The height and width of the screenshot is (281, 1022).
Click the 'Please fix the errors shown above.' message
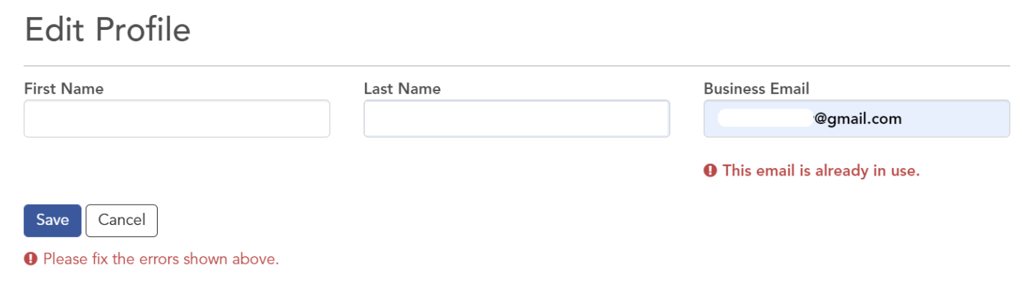click(x=161, y=259)
